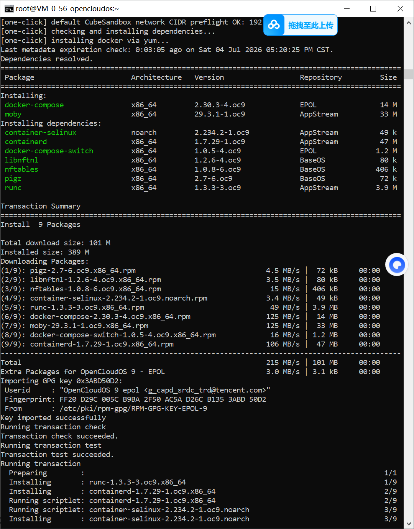Click the docker-compose package name
This screenshot has width=414, height=529.
[x=34, y=105]
